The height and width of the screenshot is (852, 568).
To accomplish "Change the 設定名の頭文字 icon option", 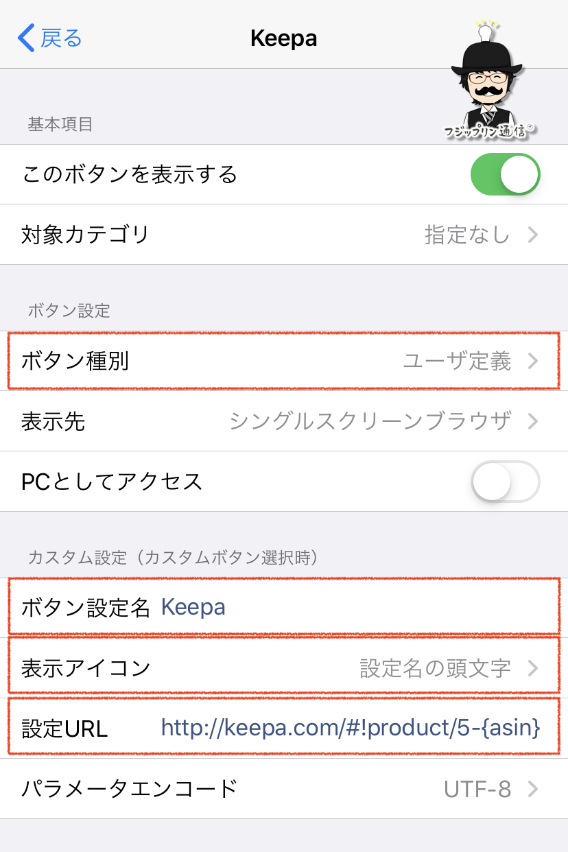I will pos(436,667).
